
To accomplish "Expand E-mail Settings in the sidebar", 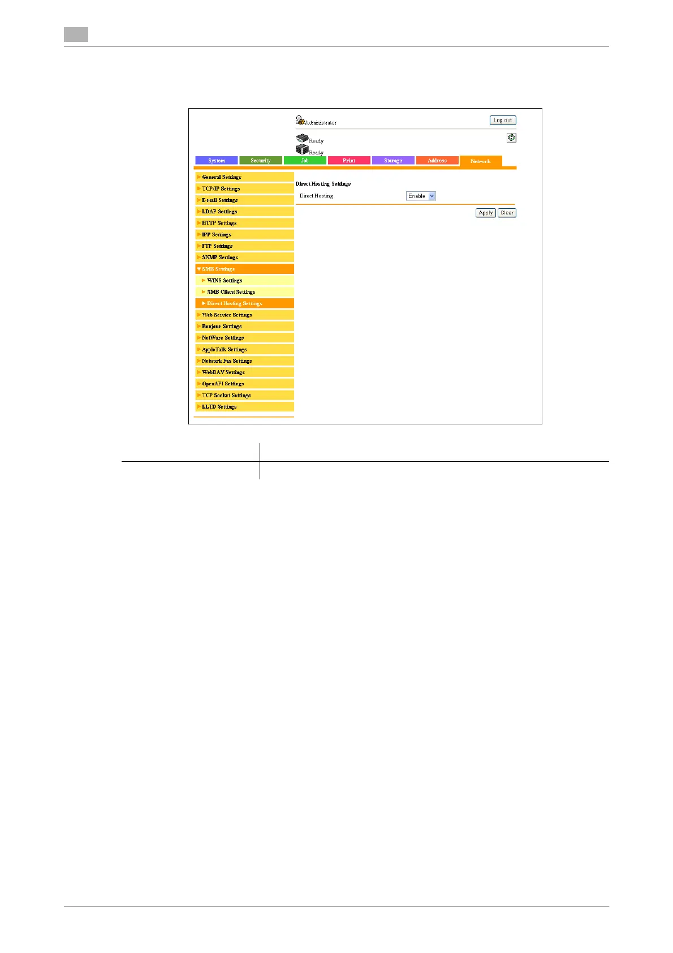I will (244, 200).
